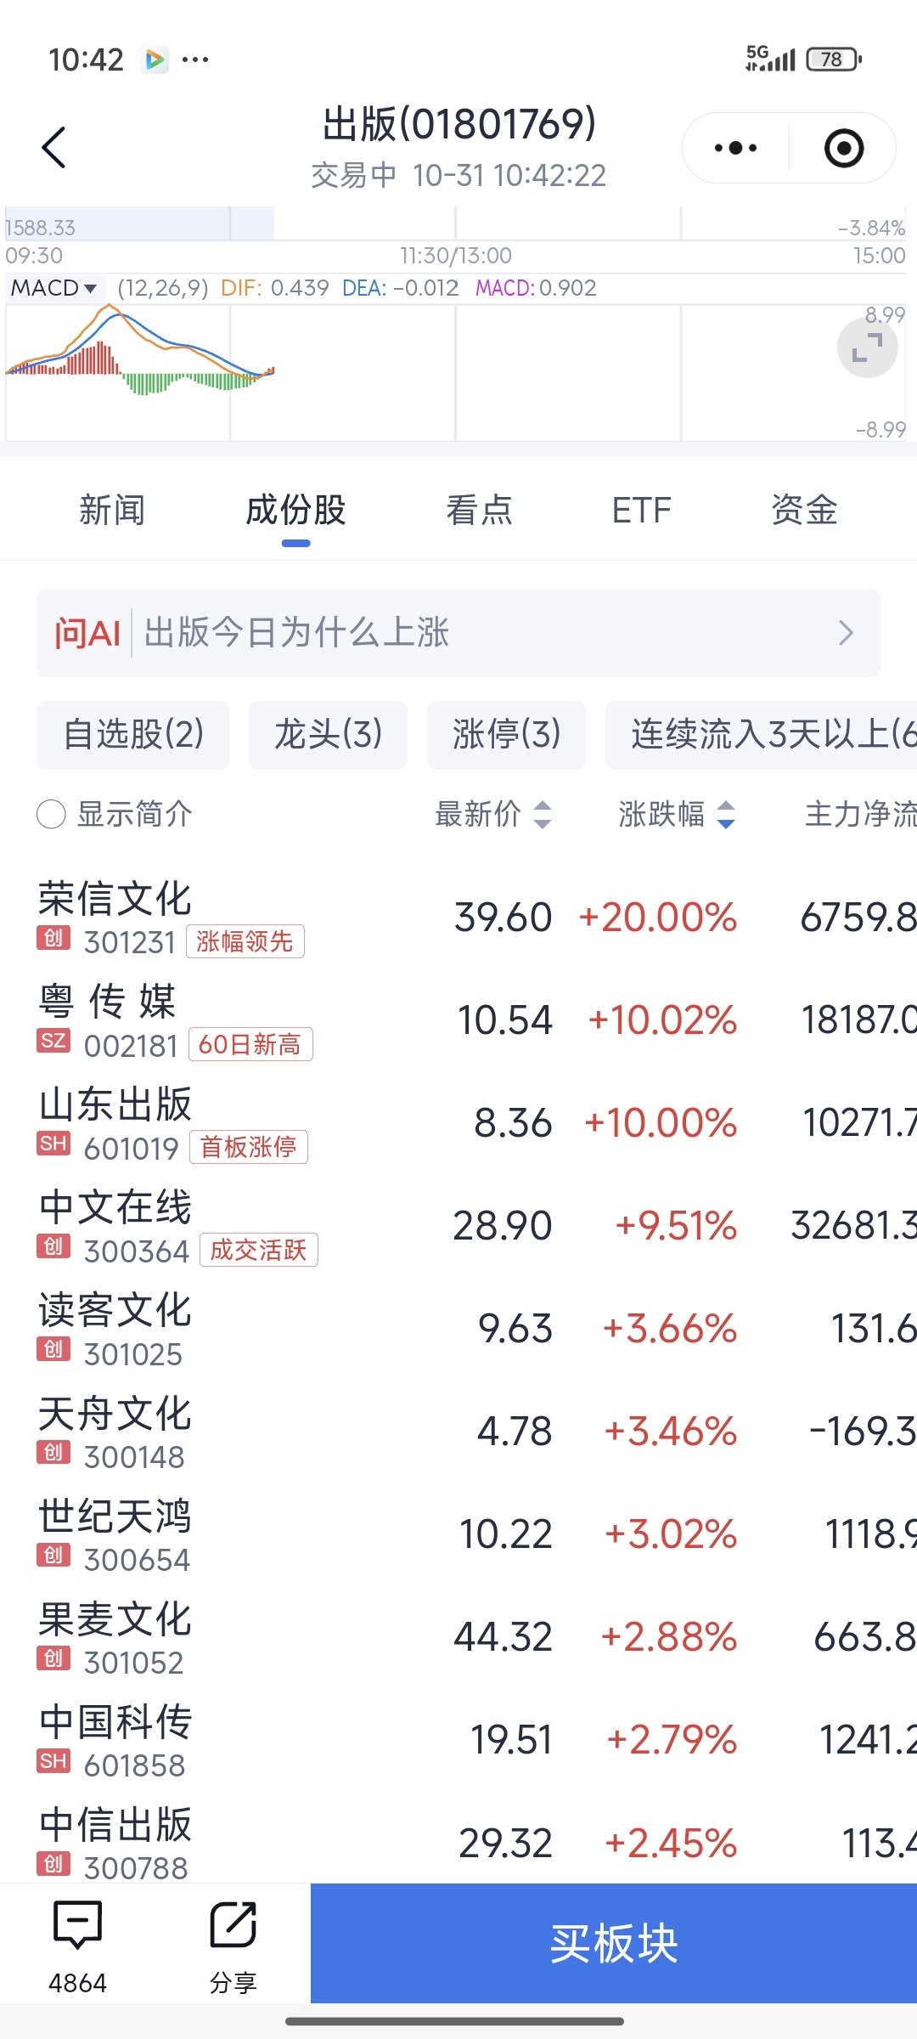Tap the back arrow icon

pyautogui.click(x=54, y=148)
